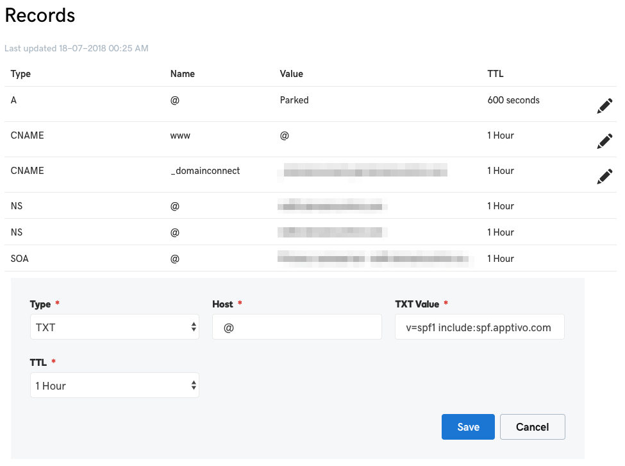Image resolution: width=625 pixels, height=466 pixels.
Task: Select the Last updated timestamp text
Action: click(76, 48)
